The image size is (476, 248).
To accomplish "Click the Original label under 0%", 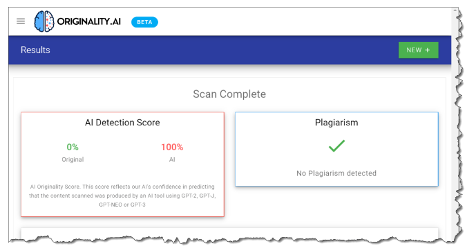I will [73, 160].
